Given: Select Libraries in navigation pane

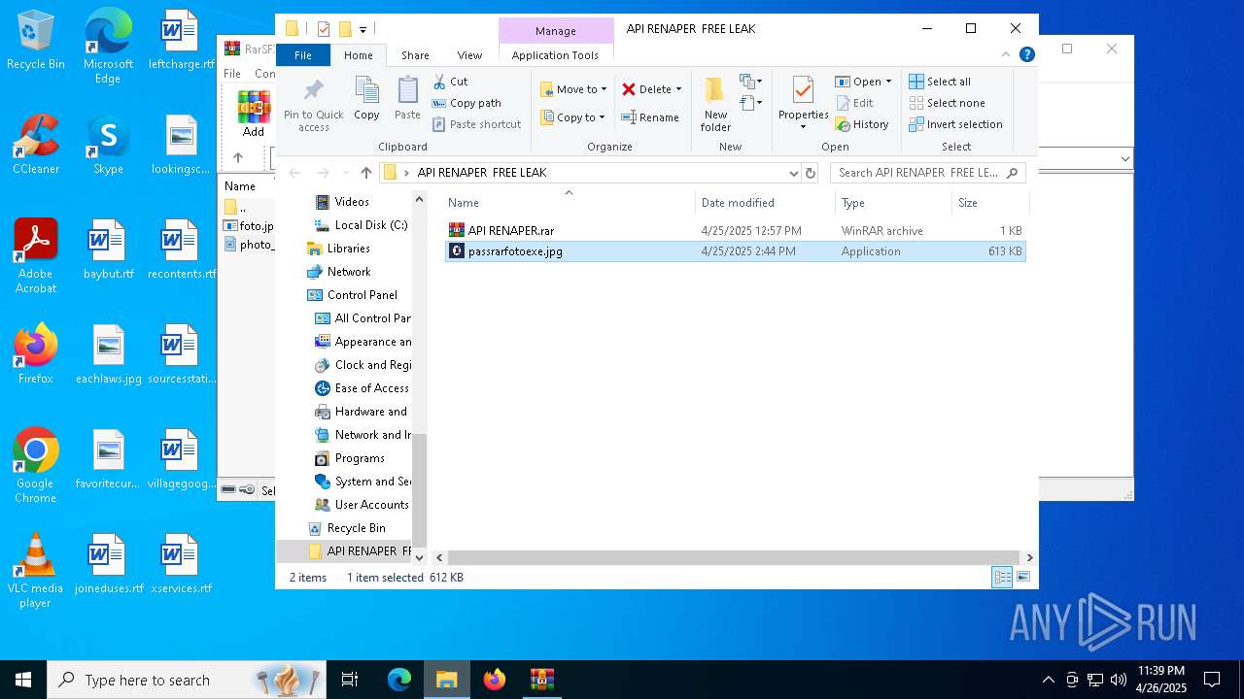Looking at the screenshot, I should tap(339, 249).
